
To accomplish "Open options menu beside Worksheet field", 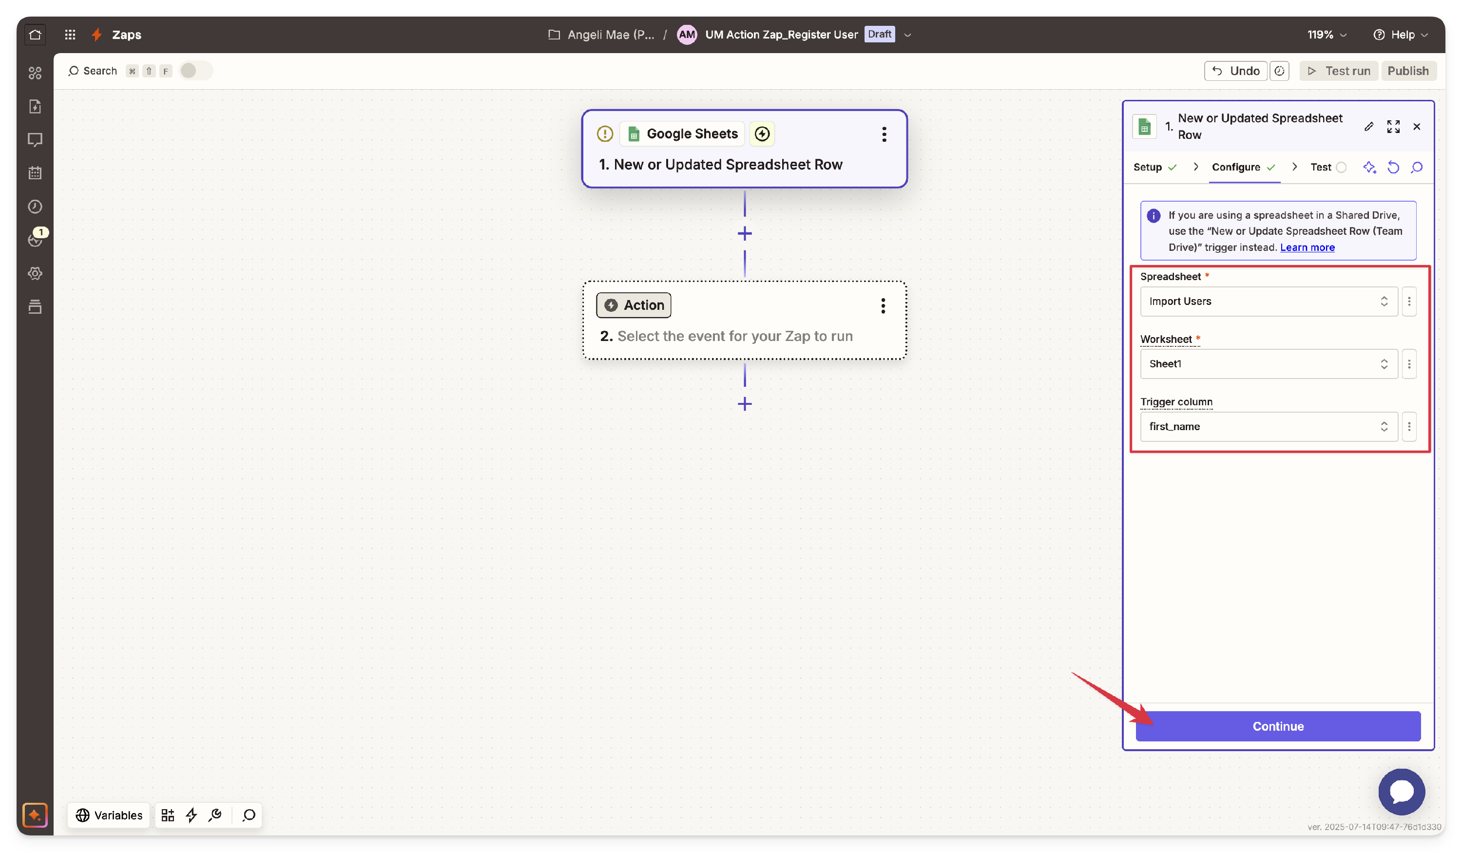I will click(1408, 364).
